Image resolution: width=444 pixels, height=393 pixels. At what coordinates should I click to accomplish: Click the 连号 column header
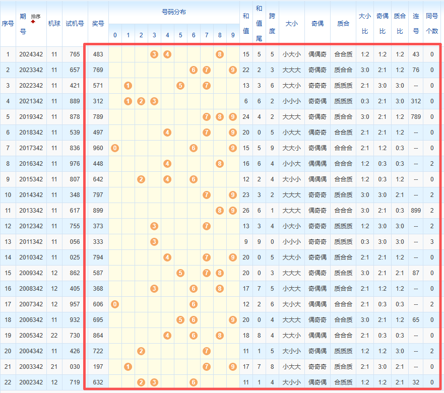(x=416, y=24)
